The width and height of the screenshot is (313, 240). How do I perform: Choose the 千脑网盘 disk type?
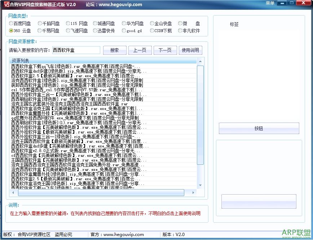click(40, 23)
